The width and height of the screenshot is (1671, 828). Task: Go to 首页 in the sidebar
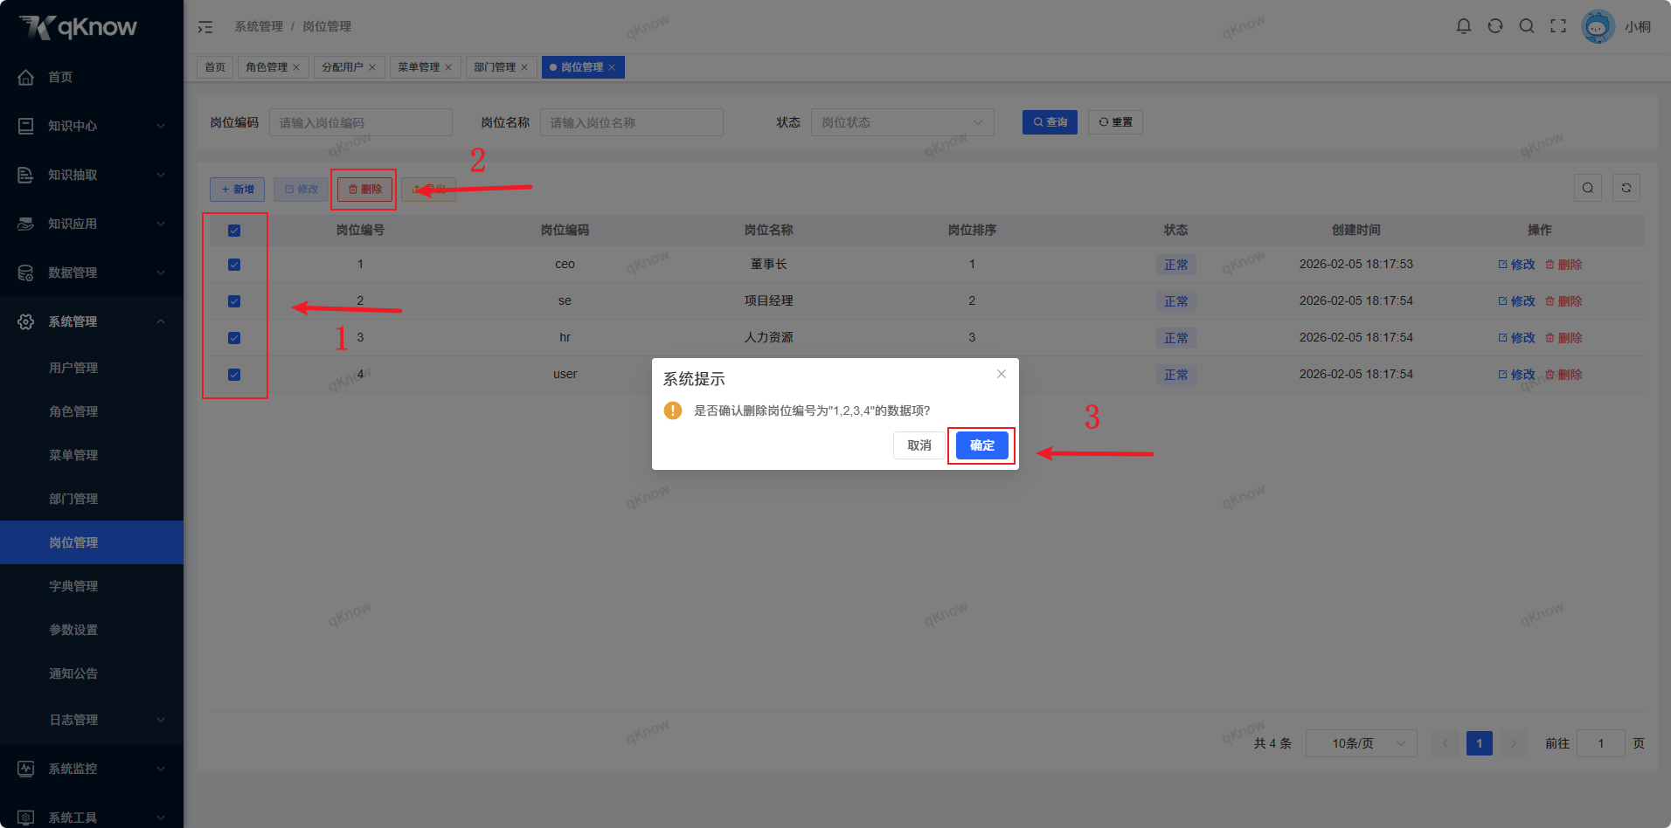coord(92,77)
